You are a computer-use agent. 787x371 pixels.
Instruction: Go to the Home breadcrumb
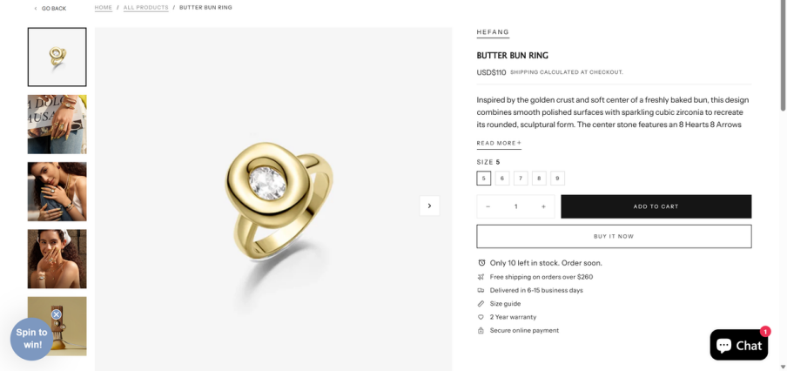pyautogui.click(x=104, y=8)
